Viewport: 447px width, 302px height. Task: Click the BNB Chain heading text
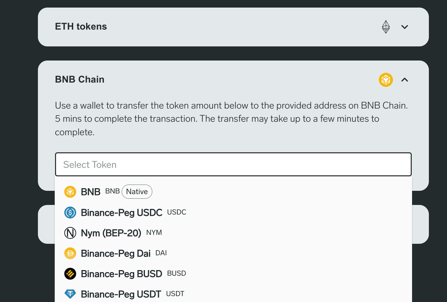point(80,80)
